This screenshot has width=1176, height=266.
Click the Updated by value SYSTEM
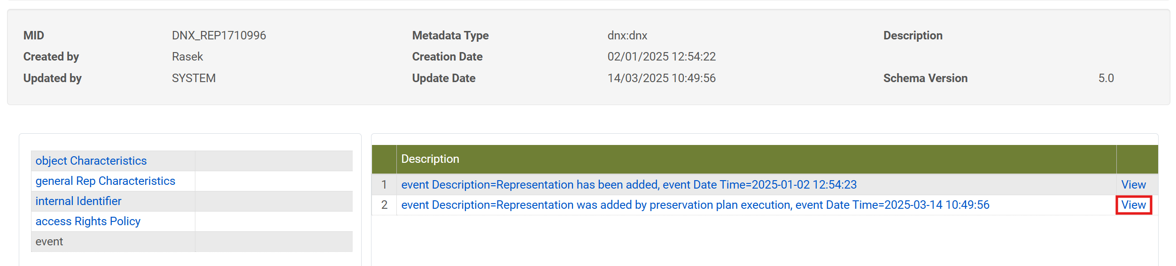click(x=193, y=78)
